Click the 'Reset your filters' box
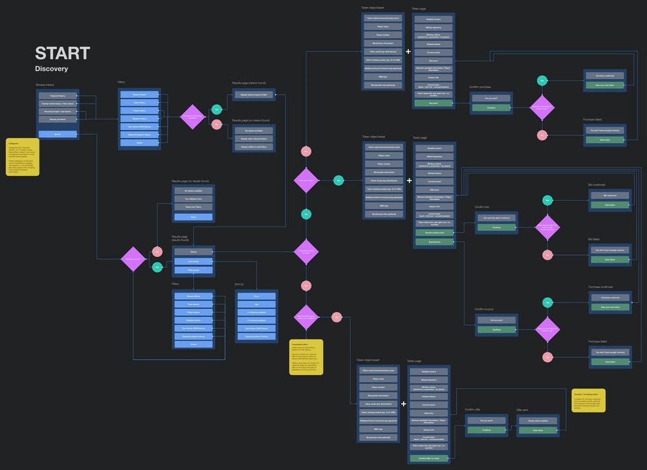 [193, 207]
